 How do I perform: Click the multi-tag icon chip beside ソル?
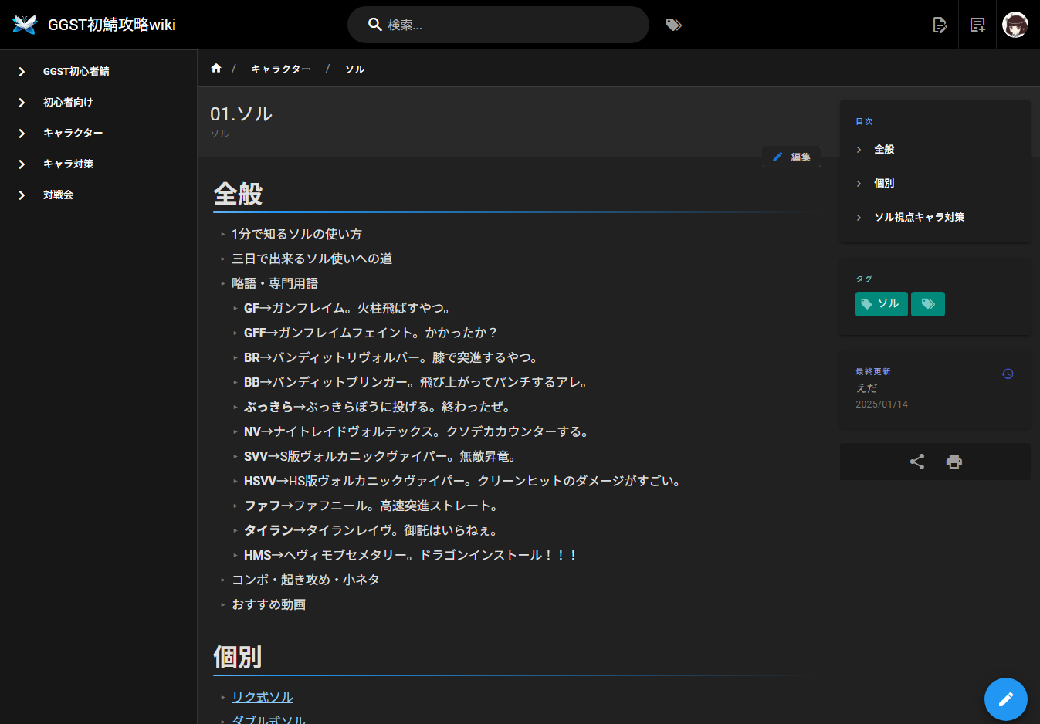[928, 304]
